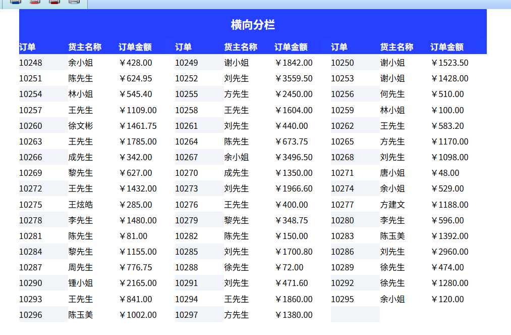Click owner 成先生 in order 10266 row
This screenshot has width=511, height=335.
click(81, 157)
